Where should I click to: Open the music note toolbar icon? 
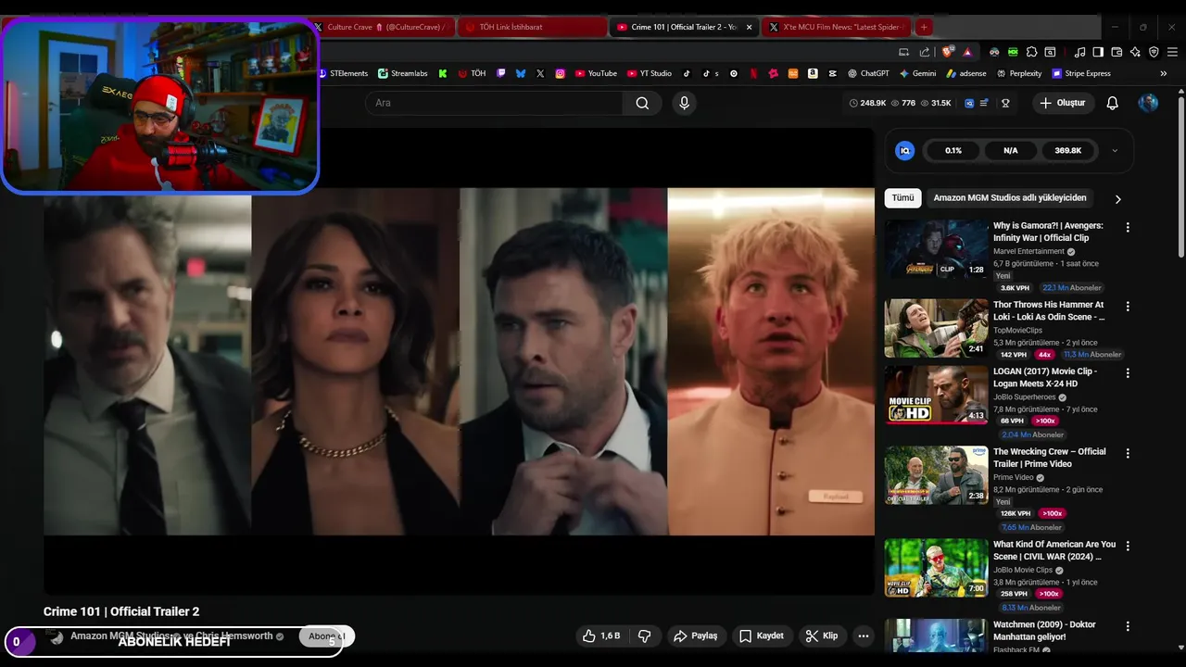click(1079, 52)
